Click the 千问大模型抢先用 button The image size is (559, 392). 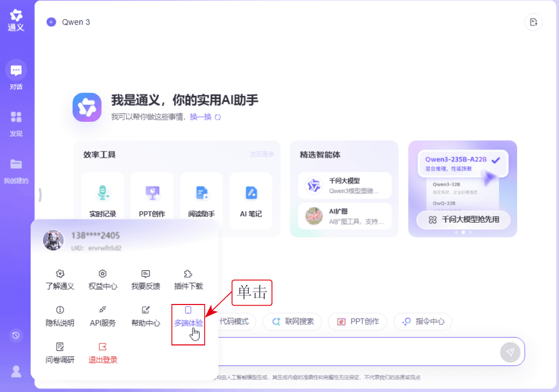pyautogui.click(x=463, y=220)
